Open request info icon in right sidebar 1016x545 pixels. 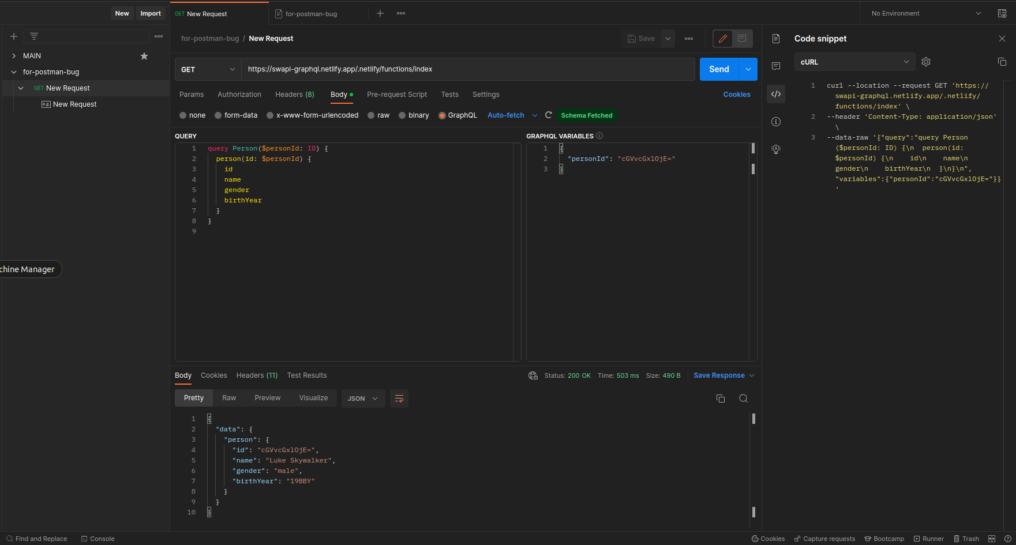click(x=776, y=122)
